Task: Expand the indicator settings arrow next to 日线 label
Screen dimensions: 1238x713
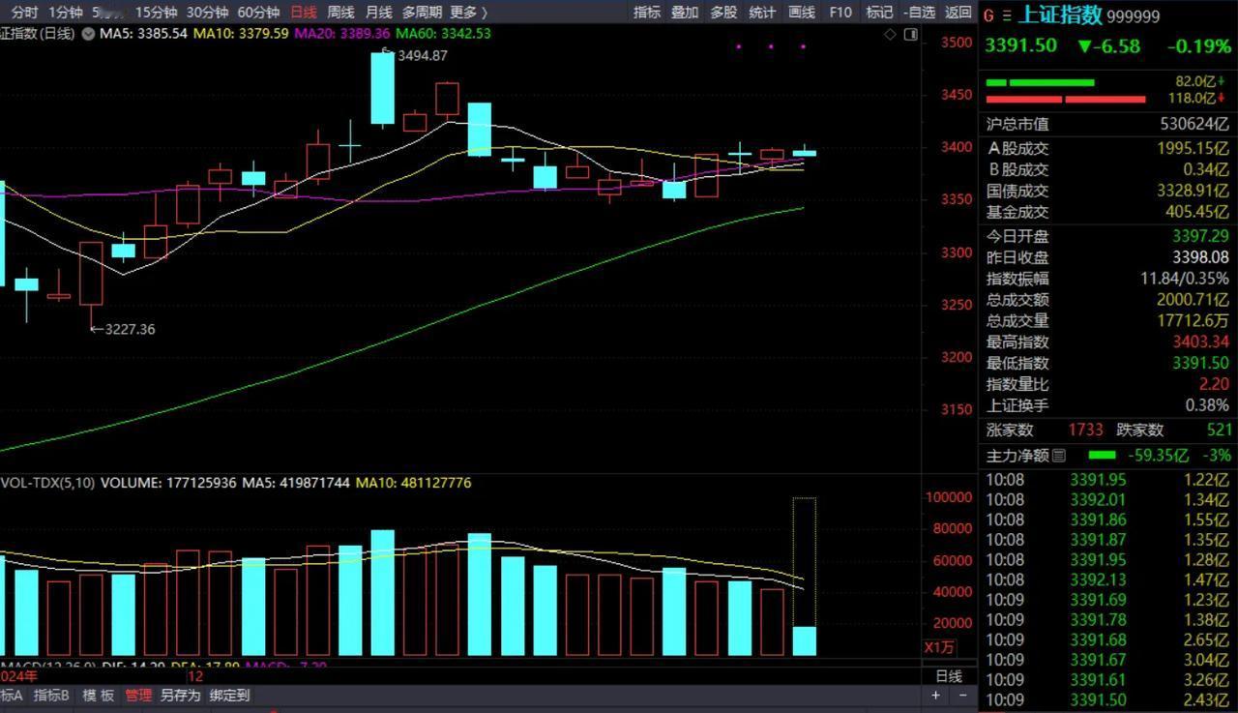Action: (x=89, y=33)
